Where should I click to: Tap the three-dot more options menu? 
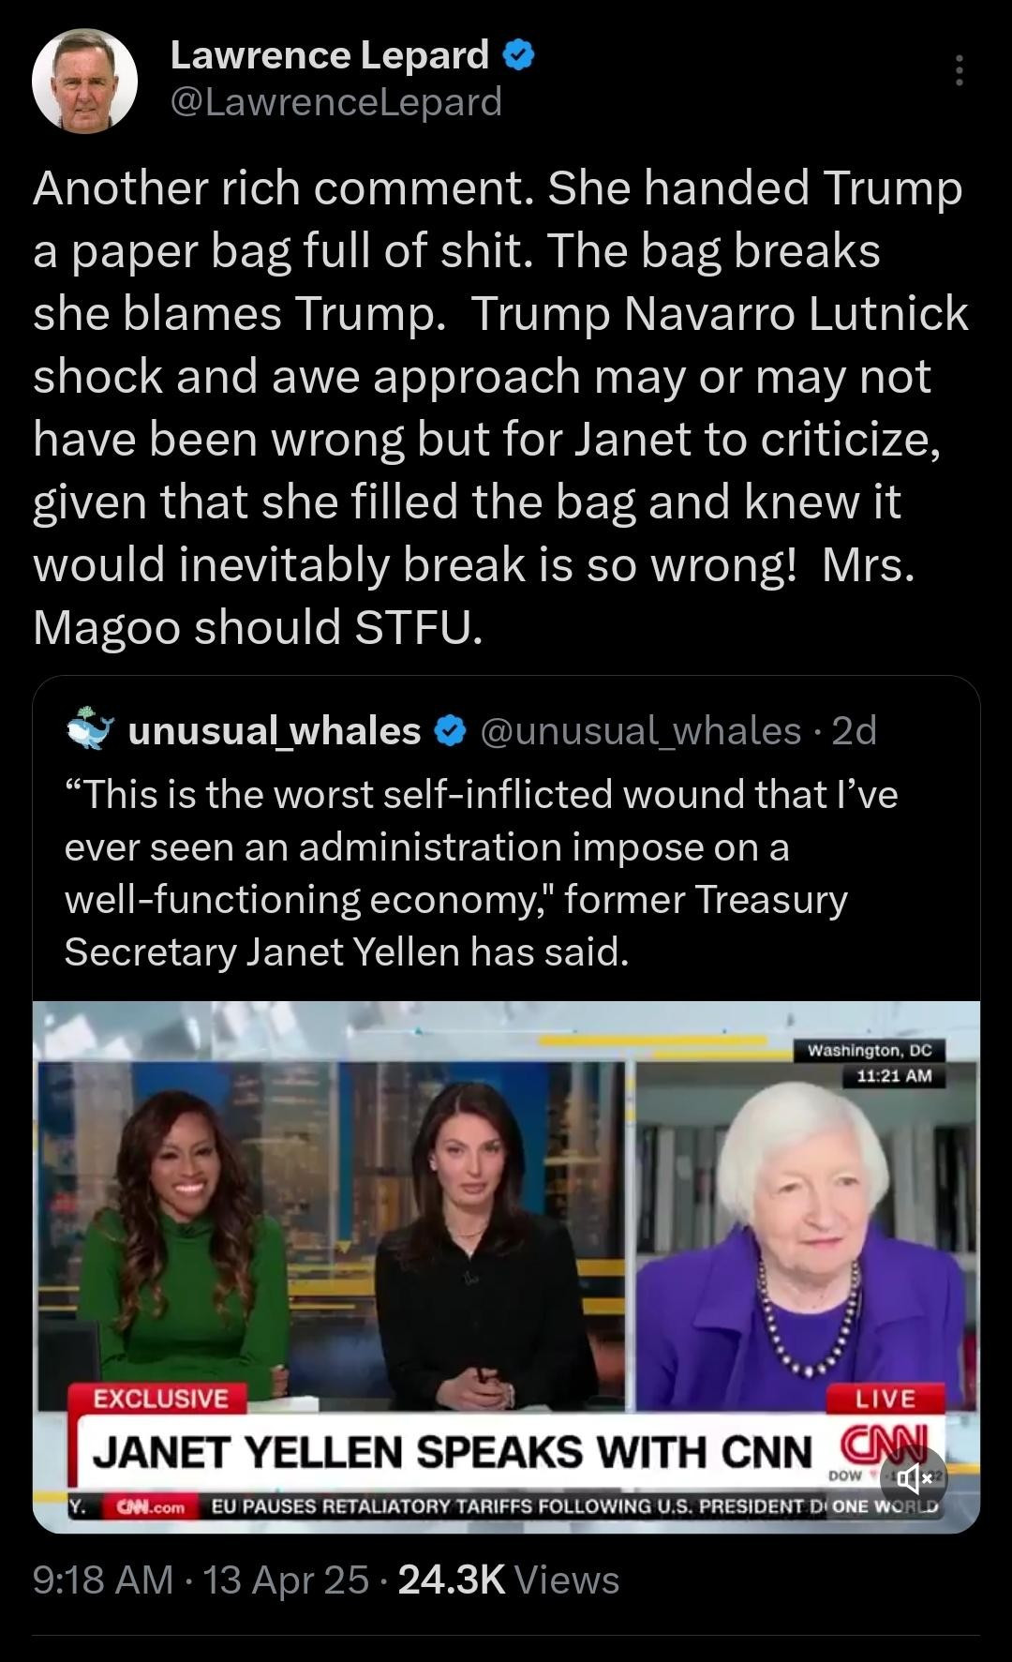pos(959,71)
